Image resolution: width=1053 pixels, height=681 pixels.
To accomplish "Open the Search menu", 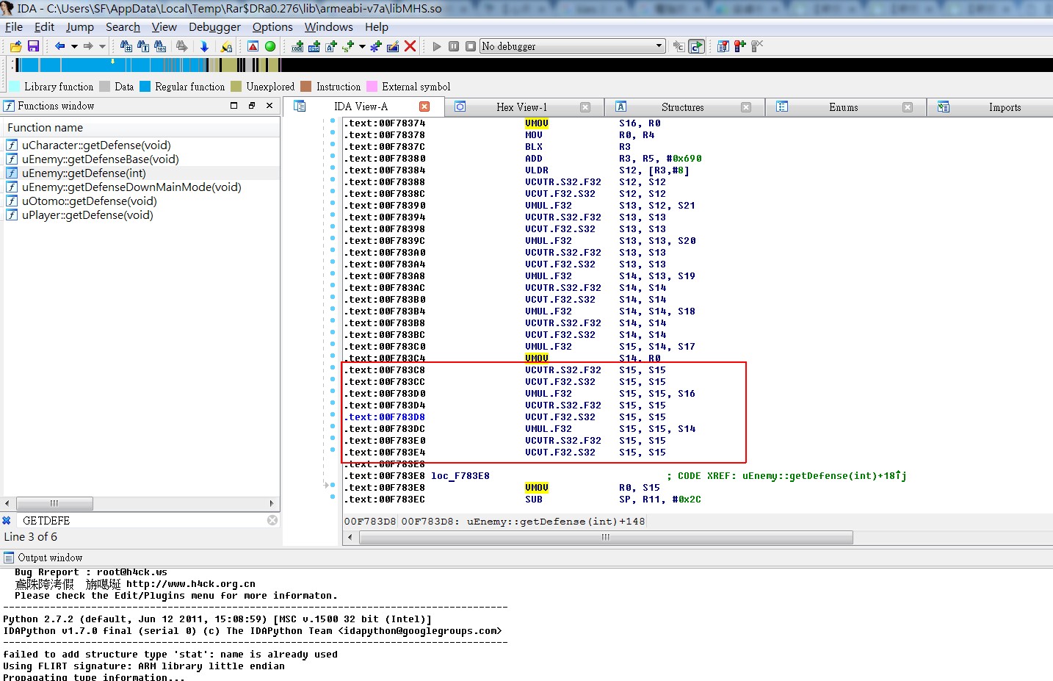I will pyautogui.click(x=123, y=27).
